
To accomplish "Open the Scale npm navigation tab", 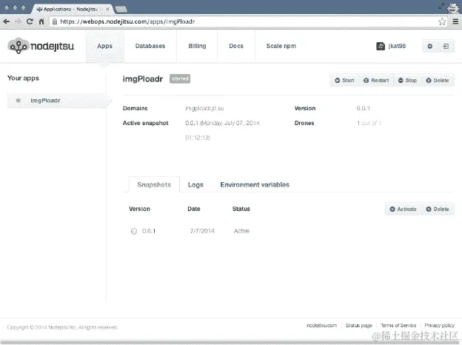I will (281, 46).
